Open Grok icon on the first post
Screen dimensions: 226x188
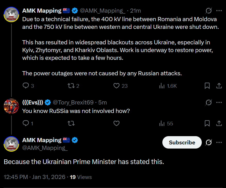208,11
